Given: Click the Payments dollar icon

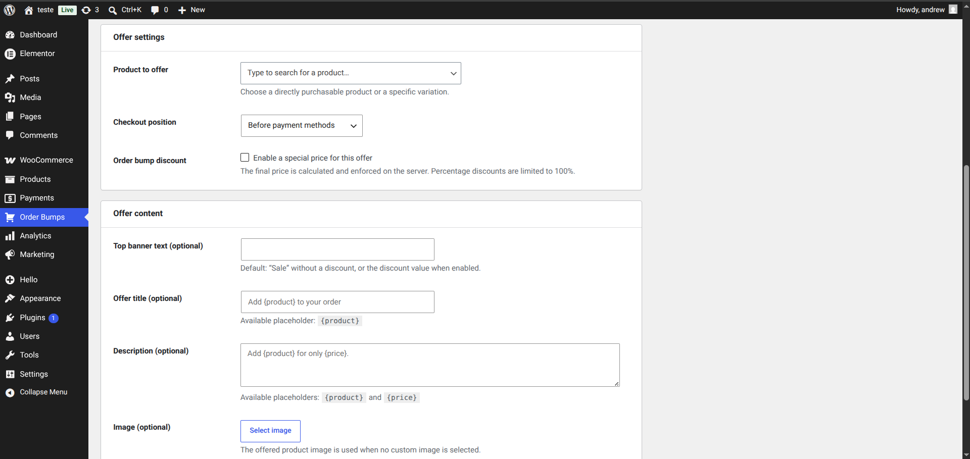Looking at the screenshot, I should tap(10, 198).
